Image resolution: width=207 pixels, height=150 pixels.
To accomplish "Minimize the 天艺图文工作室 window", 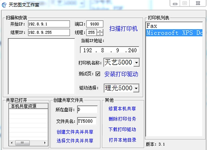I will 175,3.
